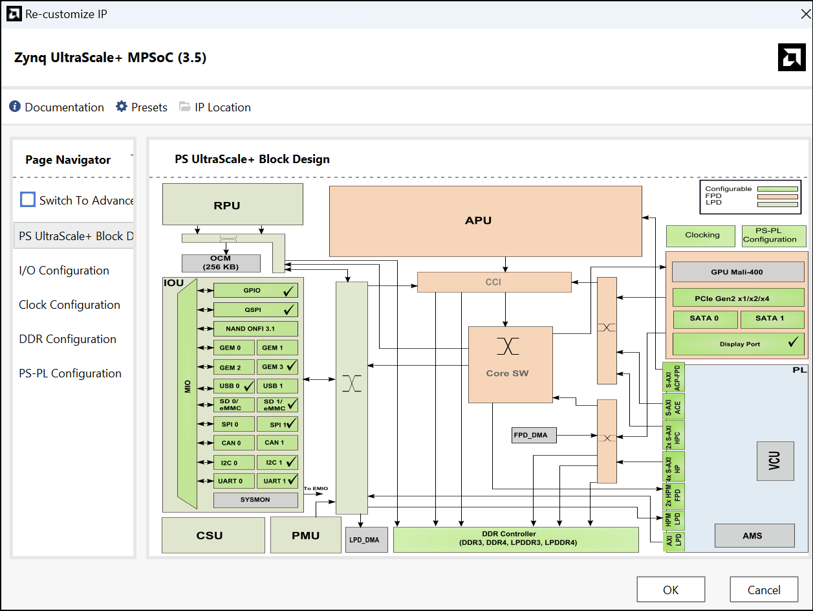Click the Clocking block
The height and width of the screenshot is (611, 813).
(x=702, y=235)
